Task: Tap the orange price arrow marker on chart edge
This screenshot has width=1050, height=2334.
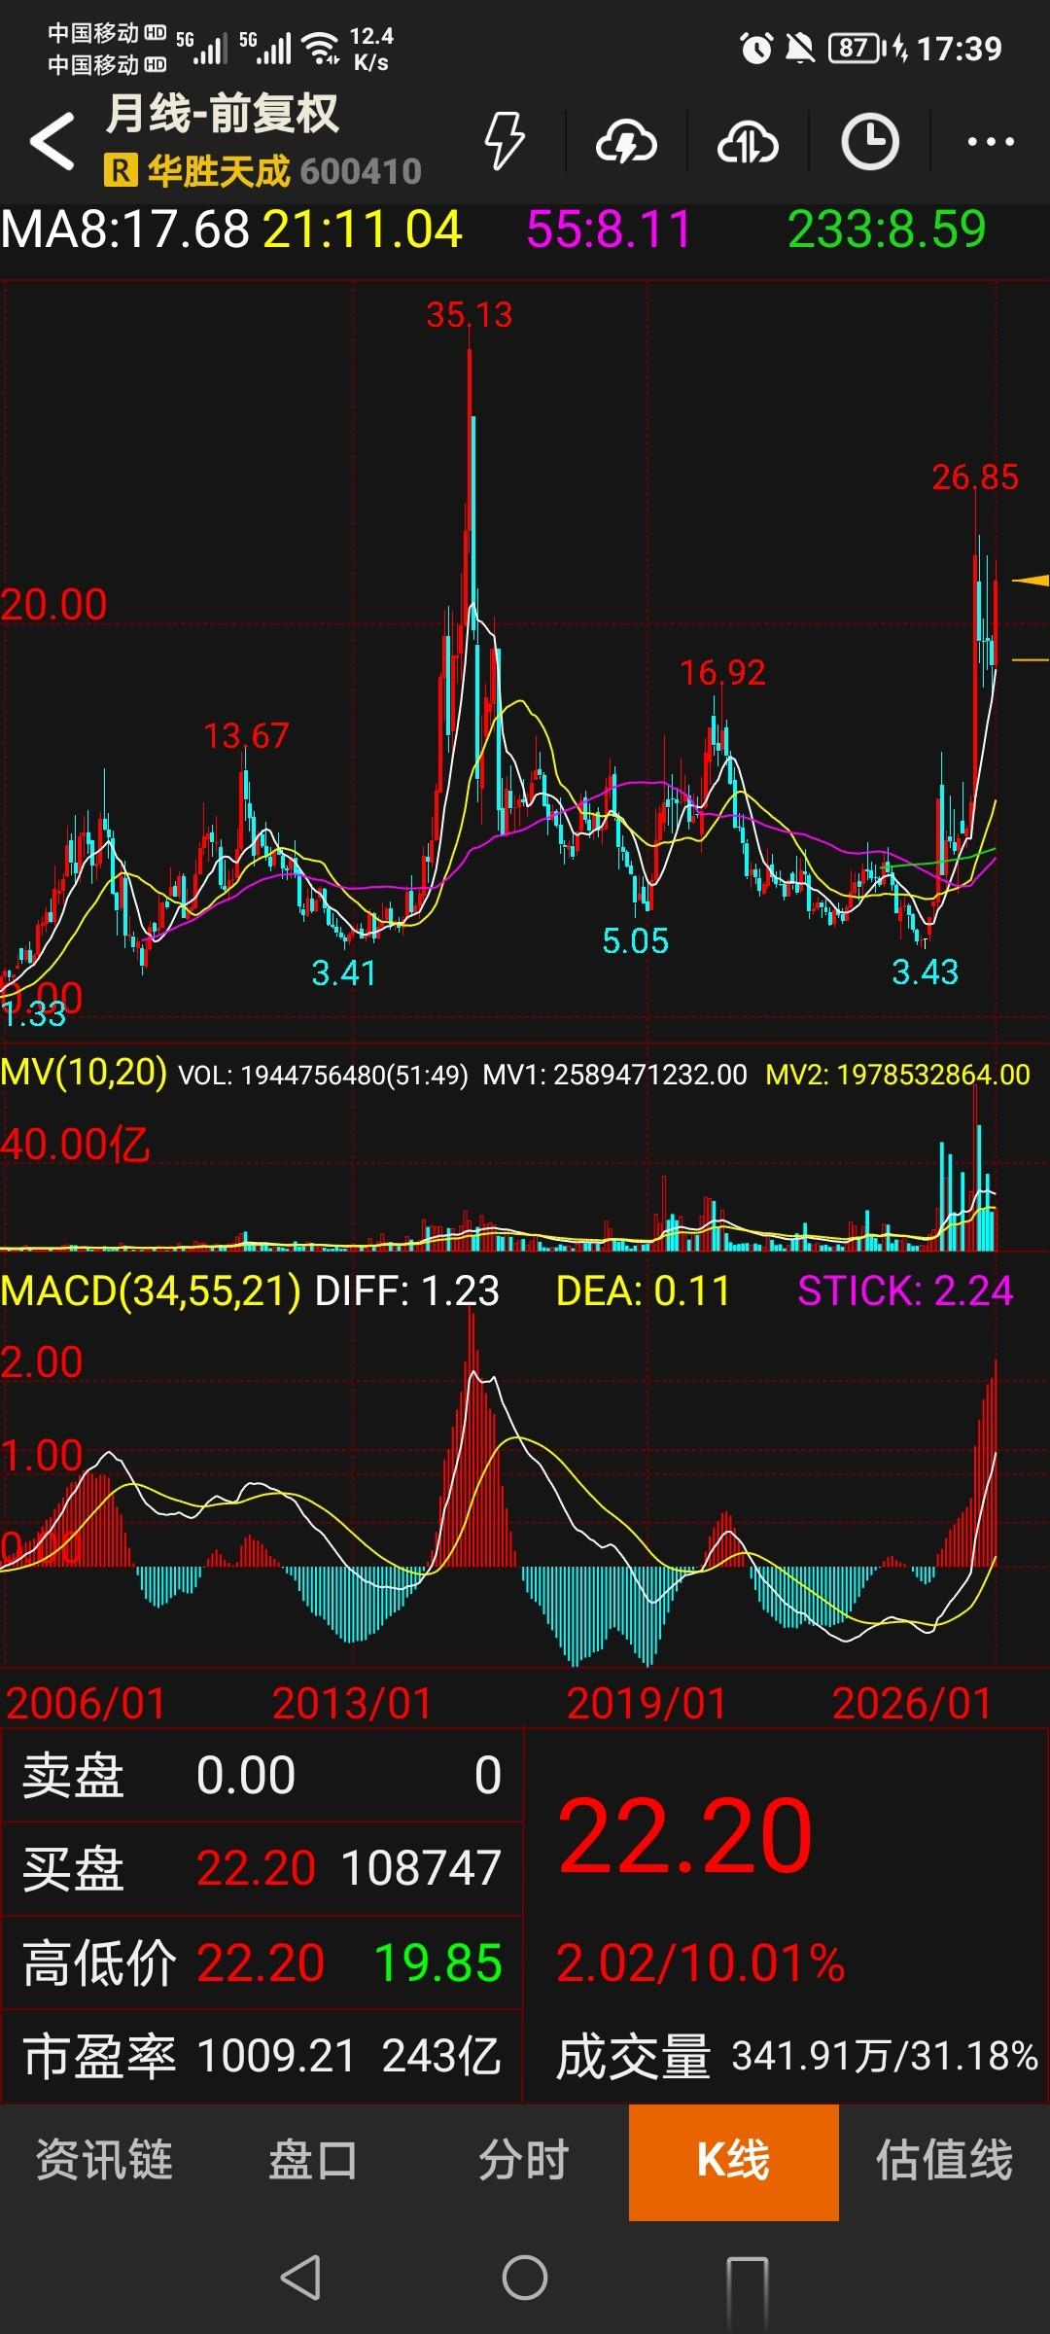Action: click(x=1031, y=581)
